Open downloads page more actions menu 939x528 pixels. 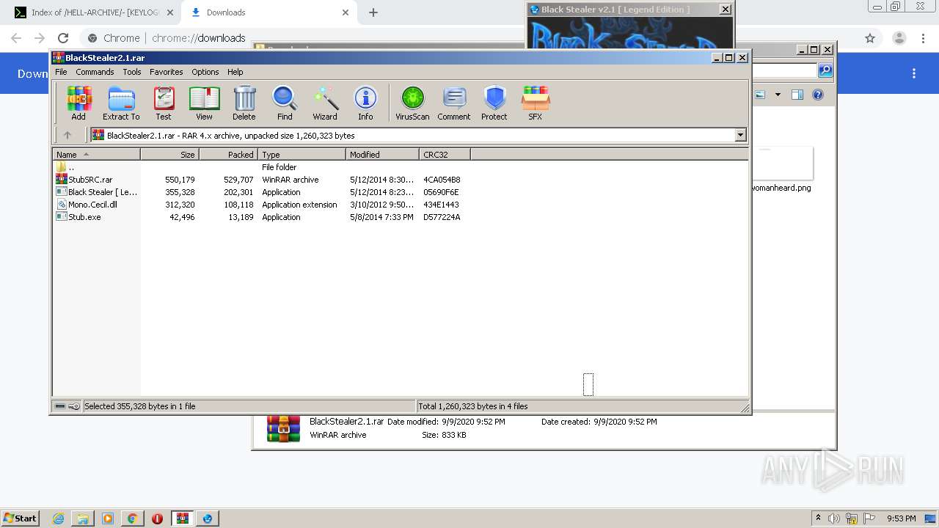point(914,73)
